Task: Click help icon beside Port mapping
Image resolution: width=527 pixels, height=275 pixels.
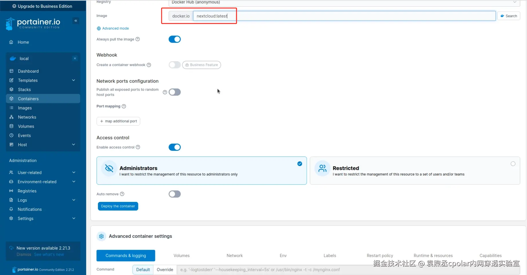Action: click(124, 106)
